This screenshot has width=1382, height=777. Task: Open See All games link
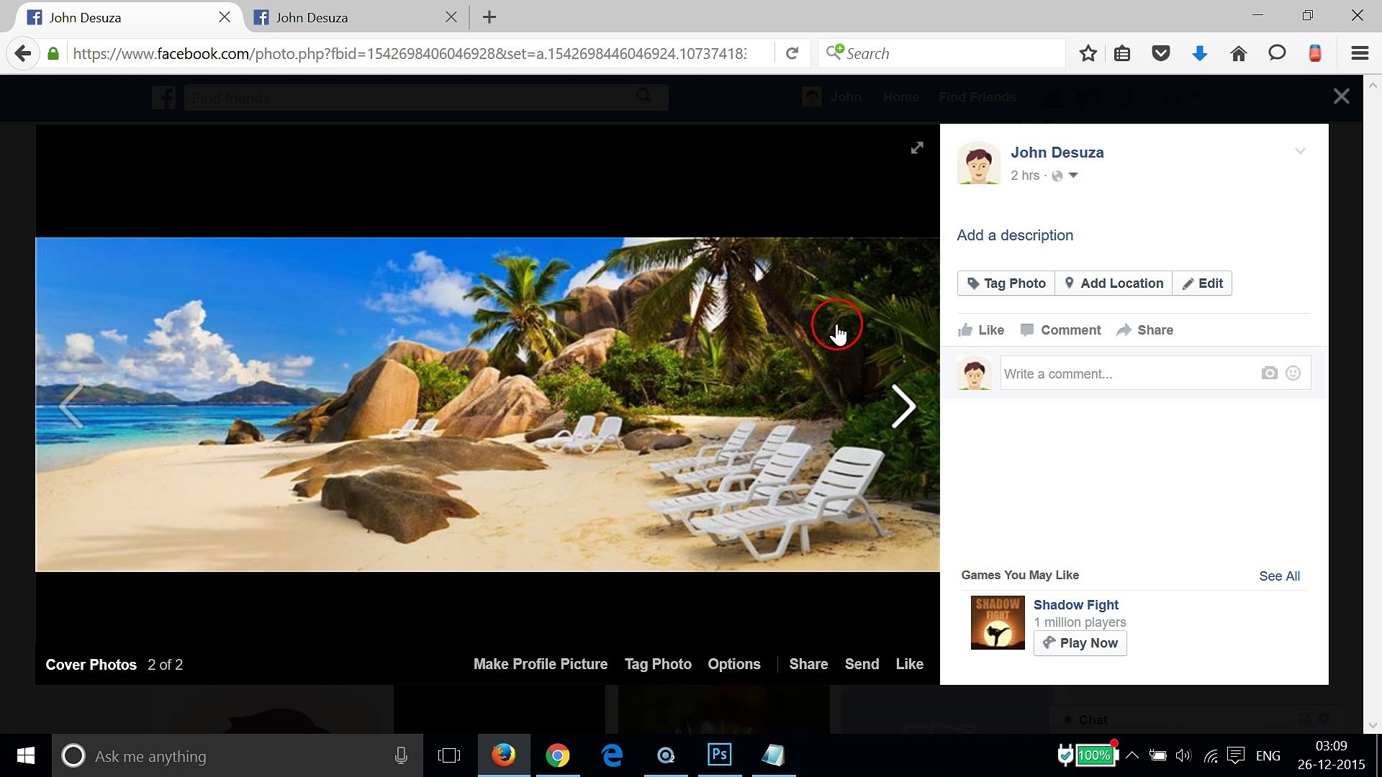(x=1279, y=576)
